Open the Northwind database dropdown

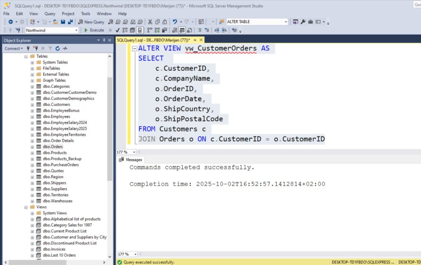[76, 30]
